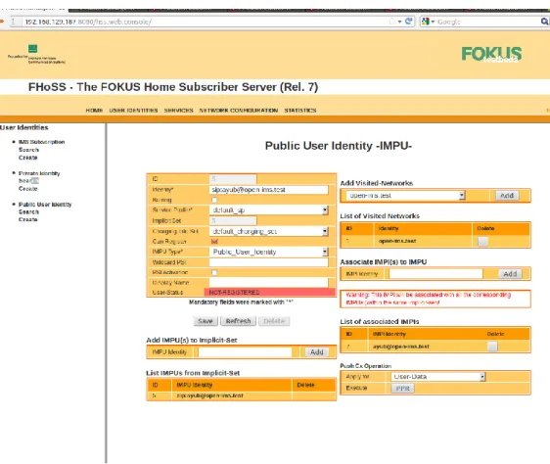Click sip:ayub@open-ims.test in Implicit-Set list
The width and height of the screenshot is (550, 464).
point(210,395)
